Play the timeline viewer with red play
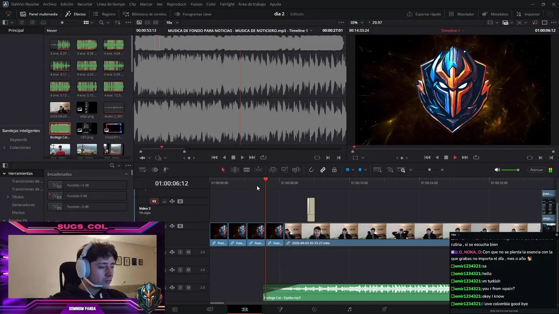 (455, 157)
